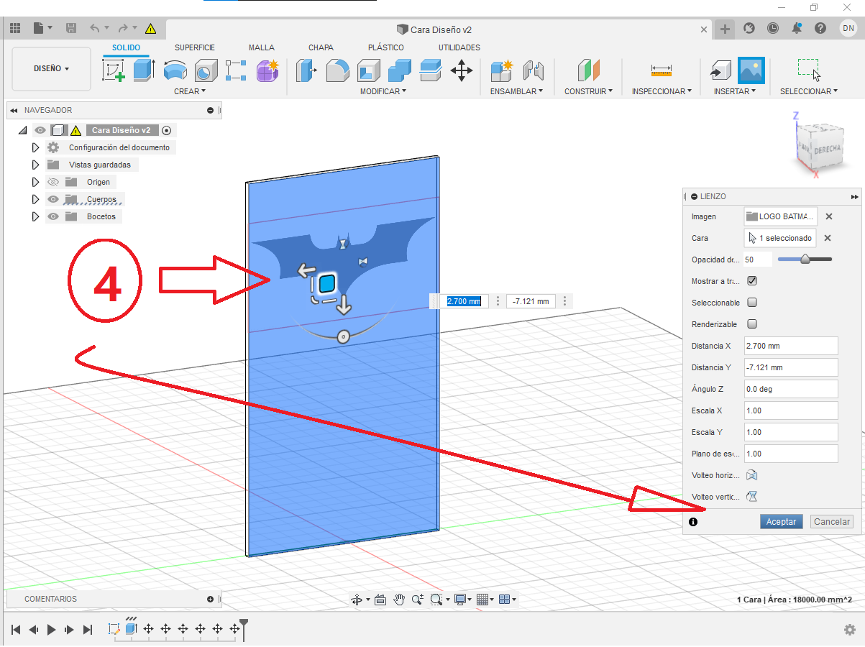Select the SOLIDO tab
865x647 pixels.
point(126,47)
